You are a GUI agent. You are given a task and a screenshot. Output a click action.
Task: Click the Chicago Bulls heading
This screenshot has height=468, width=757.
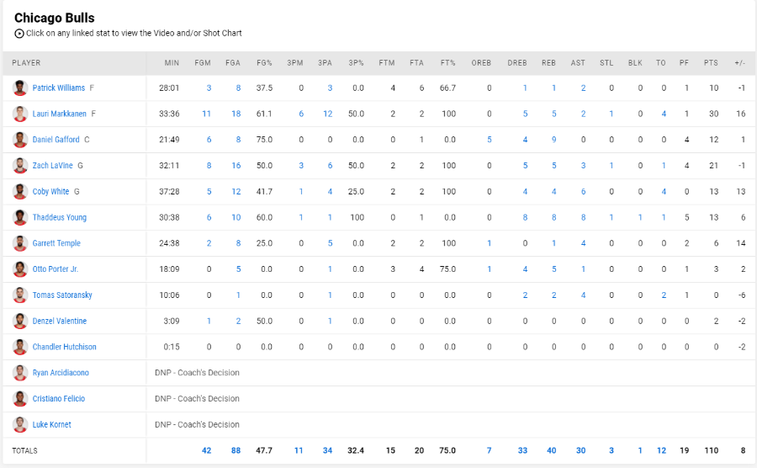point(55,18)
